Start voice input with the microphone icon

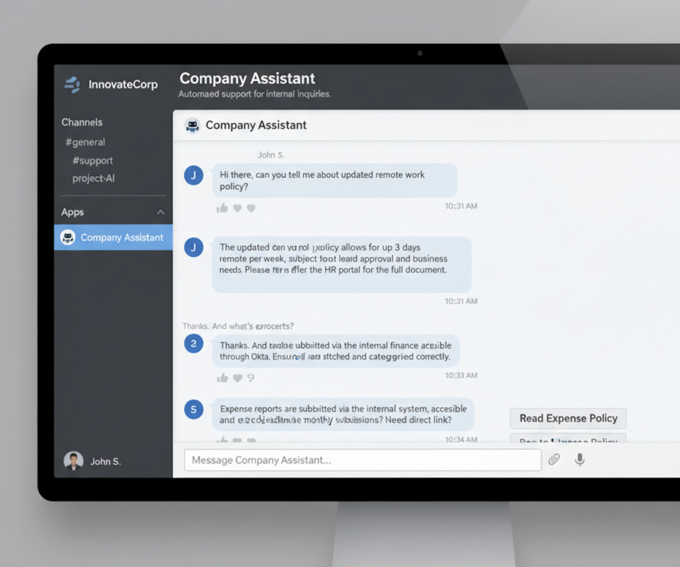[580, 459]
